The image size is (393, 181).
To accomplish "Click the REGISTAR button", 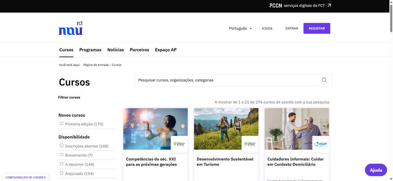I will (x=317, y=28).
